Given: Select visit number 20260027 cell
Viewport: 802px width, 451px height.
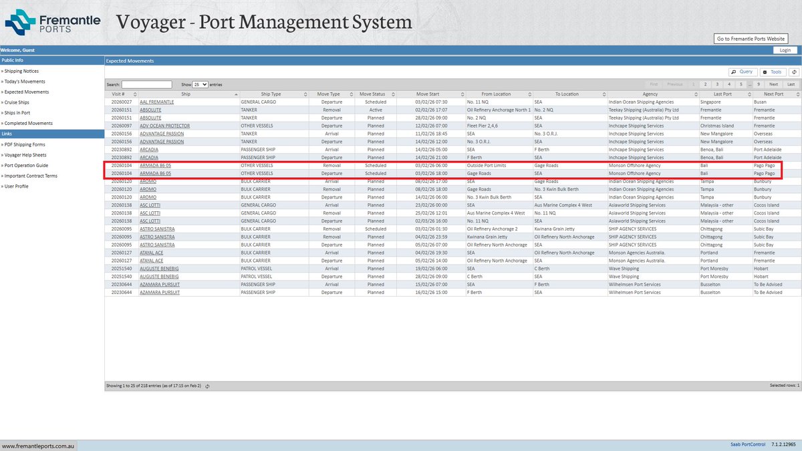Looking at the screenshot, I should pos(122,102).
